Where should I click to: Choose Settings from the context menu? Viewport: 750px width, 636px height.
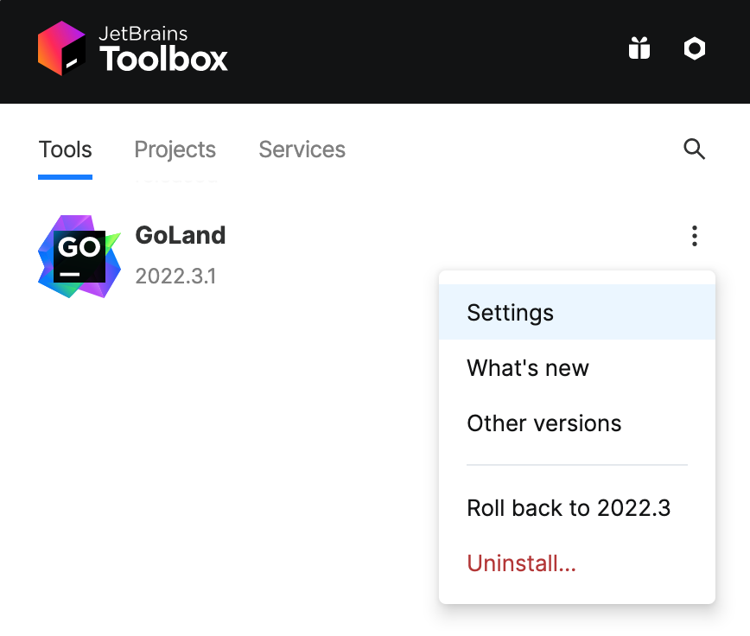pyautogui.click(x=510, y=313)
